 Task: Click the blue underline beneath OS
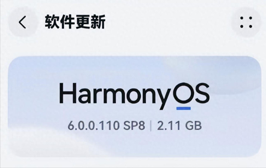click(x=183, y=108)
